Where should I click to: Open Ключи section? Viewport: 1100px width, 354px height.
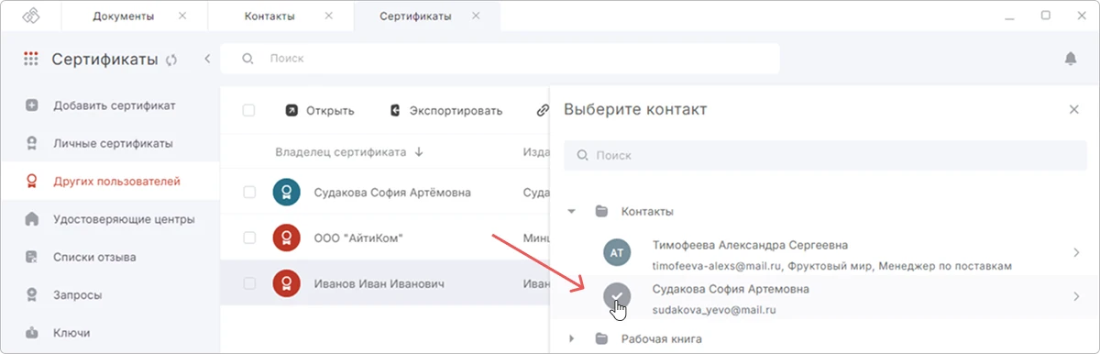click(x=110, y=333)
